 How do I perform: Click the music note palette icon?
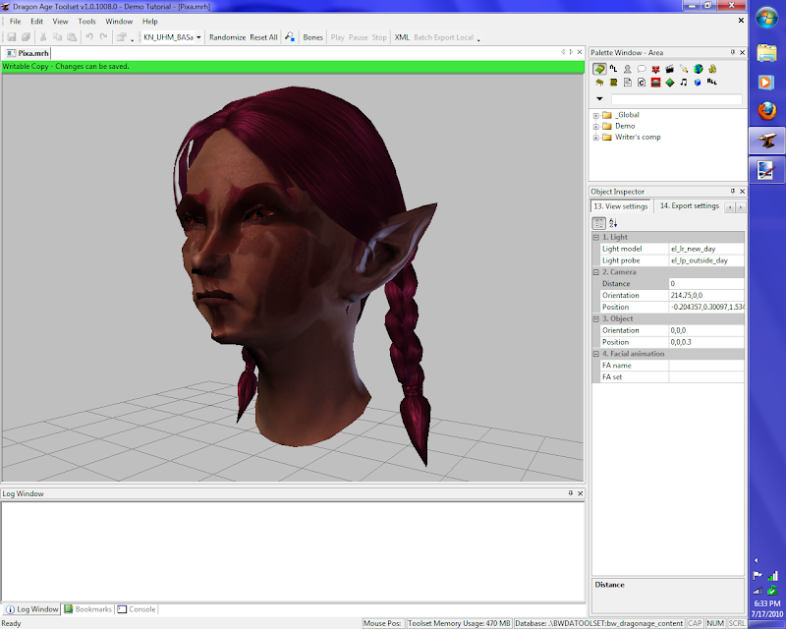coord(683,83)
